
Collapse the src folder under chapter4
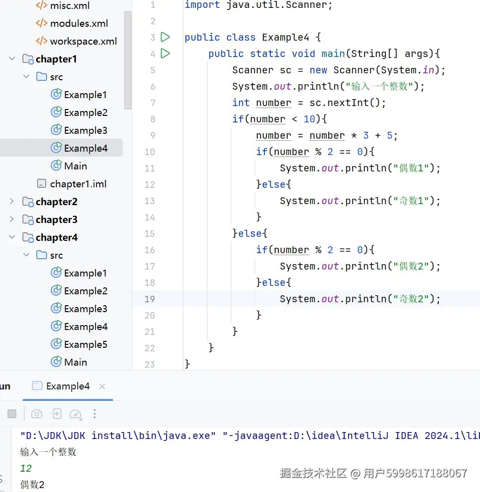coord(26,255)
